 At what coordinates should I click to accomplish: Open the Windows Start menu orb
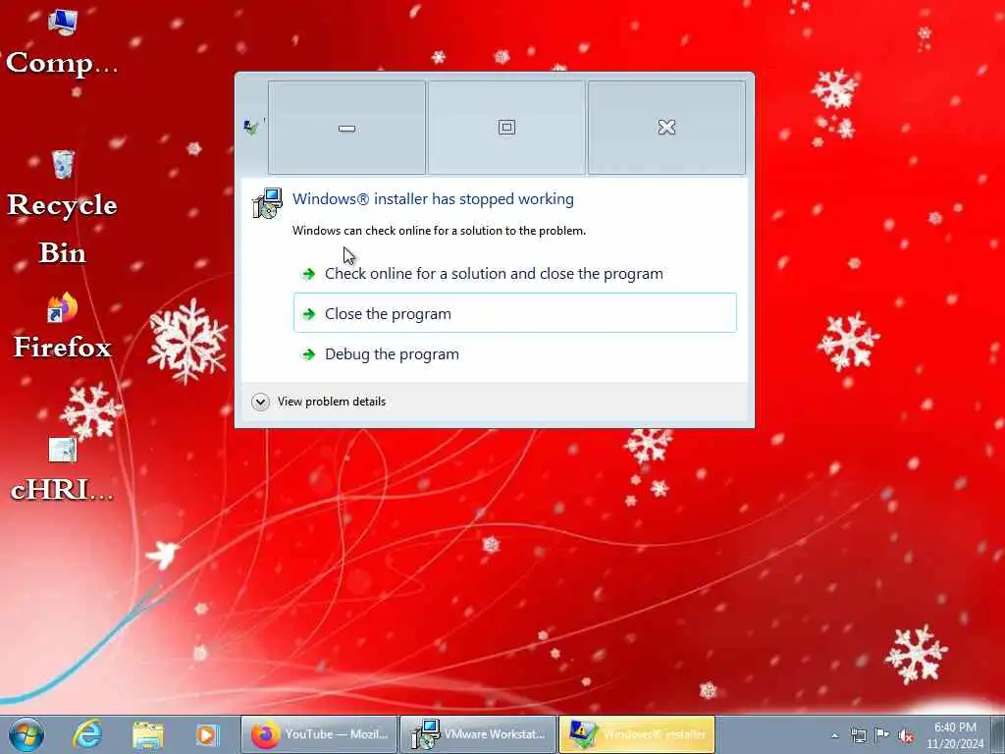26,734
